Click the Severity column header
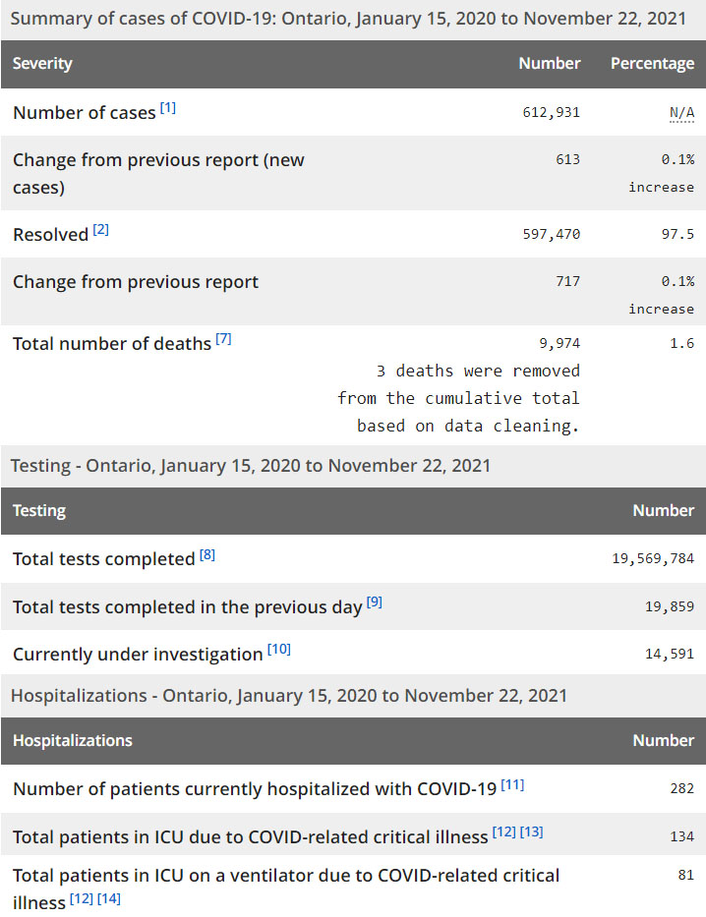Image resolution: width=706 pixels, height=917 pixels. tap(42, 63)
